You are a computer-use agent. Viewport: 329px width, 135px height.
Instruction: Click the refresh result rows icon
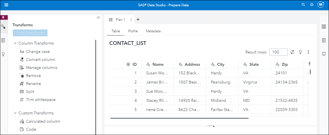(x=292, y=52)
